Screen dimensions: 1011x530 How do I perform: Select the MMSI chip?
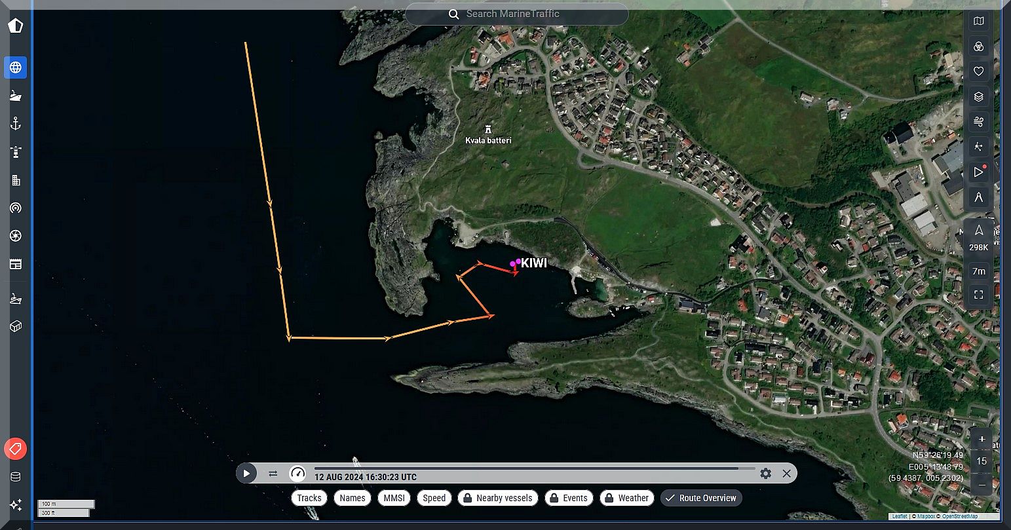click(394, 498)
